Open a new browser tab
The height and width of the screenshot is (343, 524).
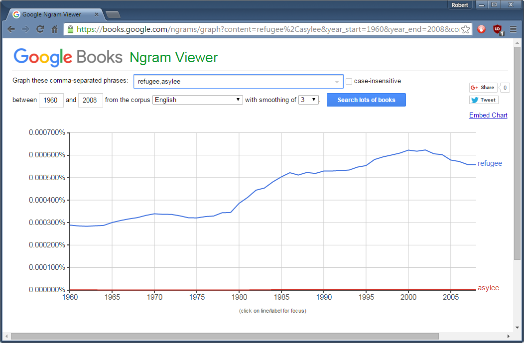113,15
